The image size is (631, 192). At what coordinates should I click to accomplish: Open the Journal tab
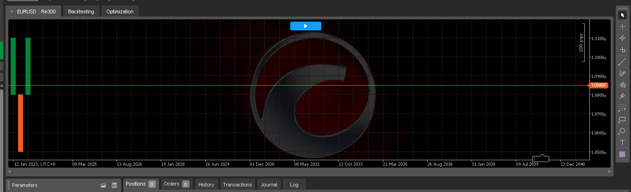[x=269, y=185]
